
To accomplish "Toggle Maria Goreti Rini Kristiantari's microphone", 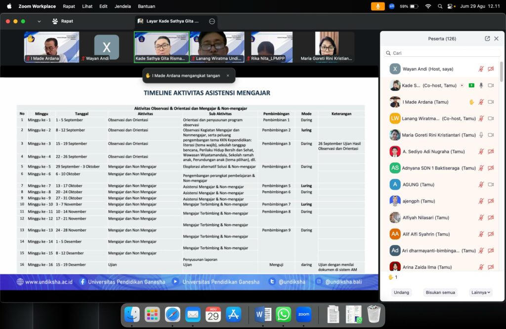I will [x=481, y=135].
